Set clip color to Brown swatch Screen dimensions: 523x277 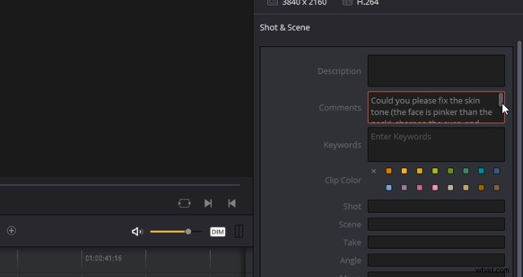pyautogui.click(x=481, y=188)
